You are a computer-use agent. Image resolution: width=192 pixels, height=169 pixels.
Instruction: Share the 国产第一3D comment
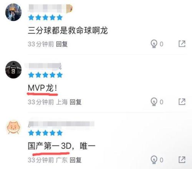pyautogui.click(x=182, y=160)
